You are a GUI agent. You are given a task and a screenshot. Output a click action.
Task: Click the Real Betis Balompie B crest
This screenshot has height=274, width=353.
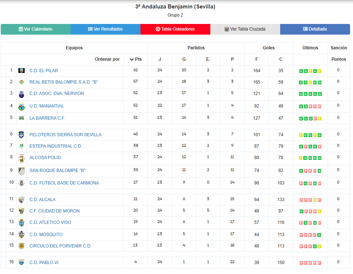click(21, 82)
